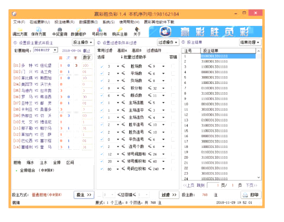Click the 购买注册 key icon
Viewport: 284px width, 222px height.
coord(120,32)
